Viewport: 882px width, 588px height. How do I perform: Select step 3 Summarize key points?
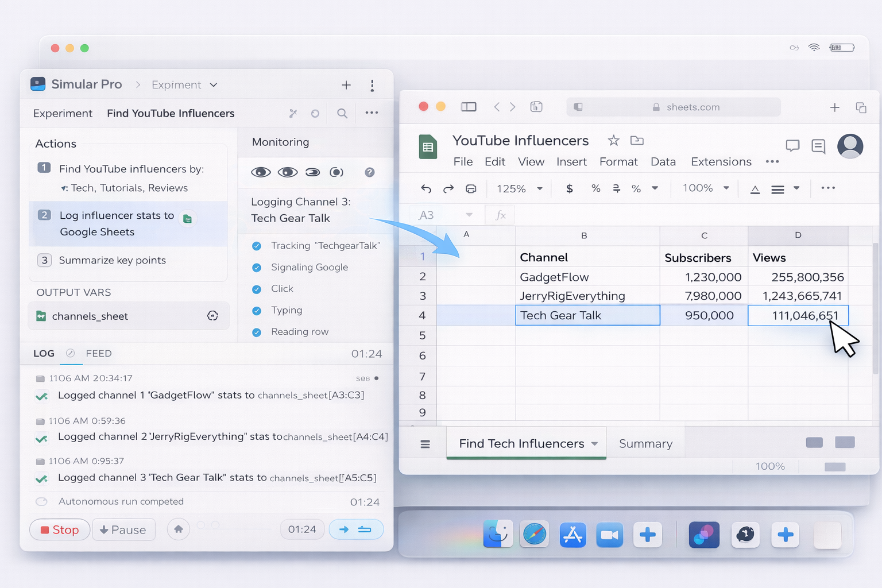coord(128,260)
